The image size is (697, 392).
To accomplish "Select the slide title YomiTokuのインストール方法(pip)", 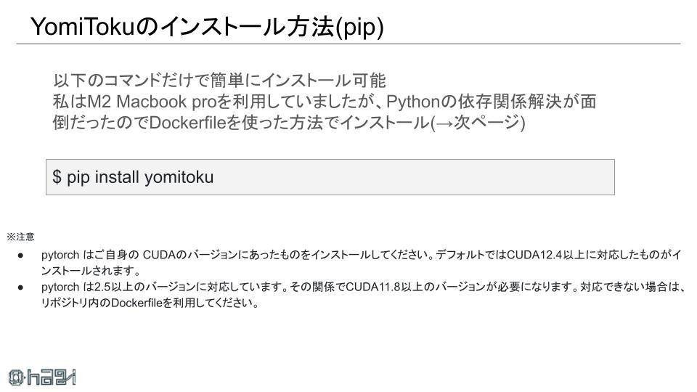I will tap(207, 27).
